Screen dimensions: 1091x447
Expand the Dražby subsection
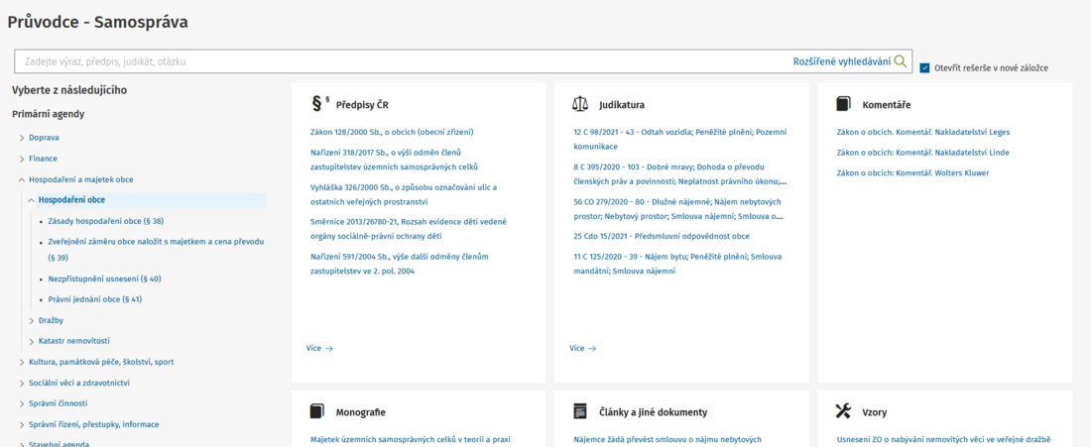tap(32, 320)
